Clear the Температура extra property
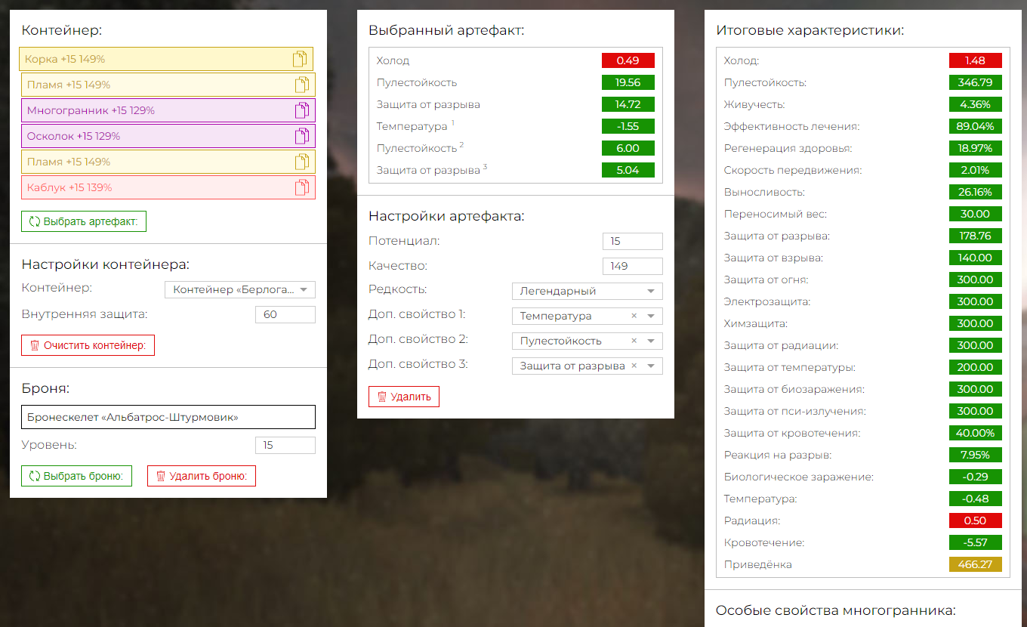Image resolution: width=1027 pixels, height=627 pixels. 634,316
